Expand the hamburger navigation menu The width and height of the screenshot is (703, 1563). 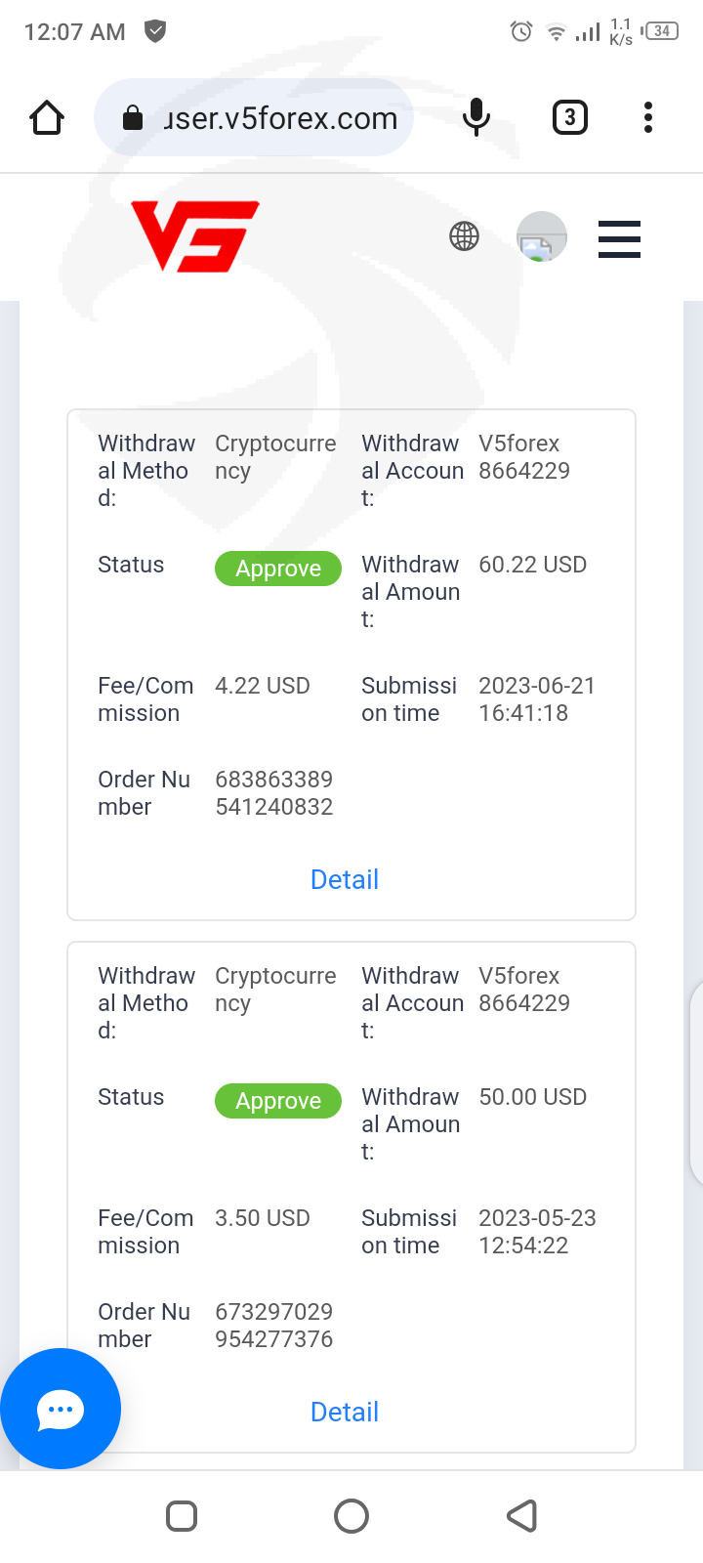pos(619,238)
